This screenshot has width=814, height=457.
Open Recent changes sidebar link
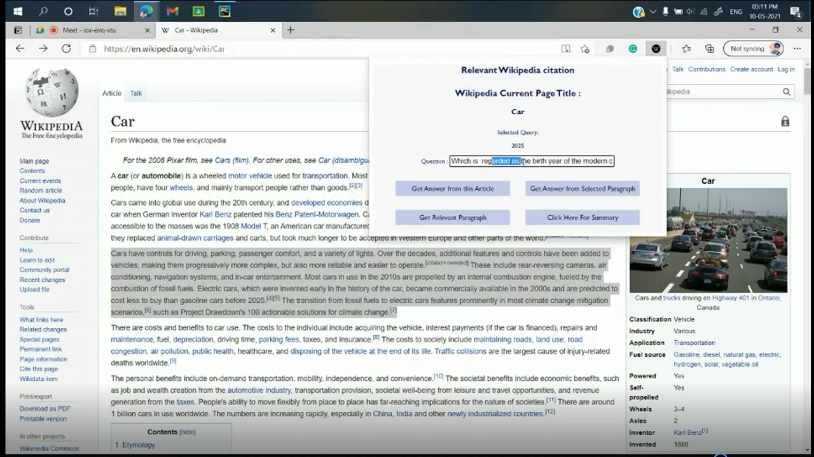point(43,280)
